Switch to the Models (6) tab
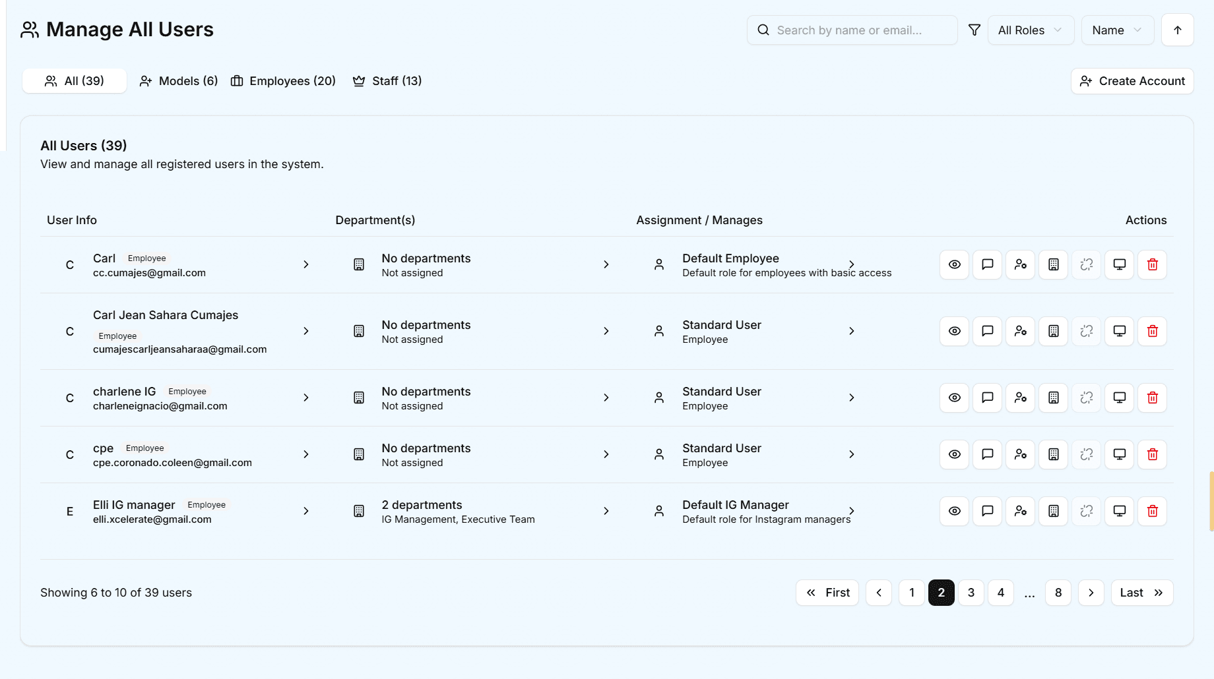The image size is (1214, 679). coord(178,81)
